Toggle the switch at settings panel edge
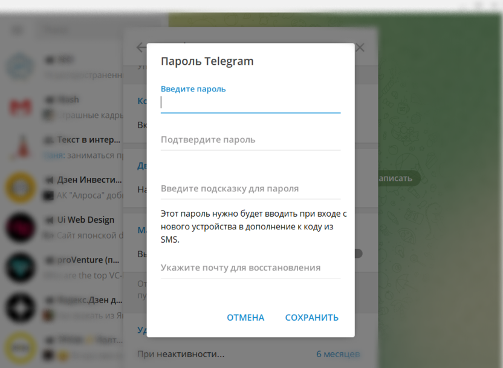This screenshot has height=368, width=503. 358,254
